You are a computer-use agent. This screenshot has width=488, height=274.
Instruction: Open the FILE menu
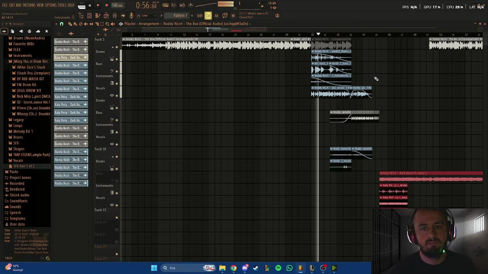point(5,5)
